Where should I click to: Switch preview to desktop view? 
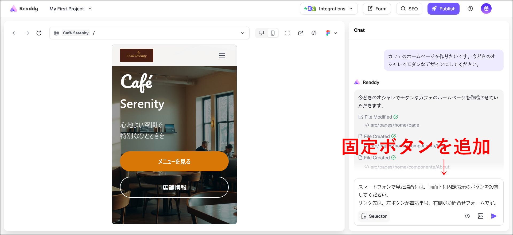point(261,33)
